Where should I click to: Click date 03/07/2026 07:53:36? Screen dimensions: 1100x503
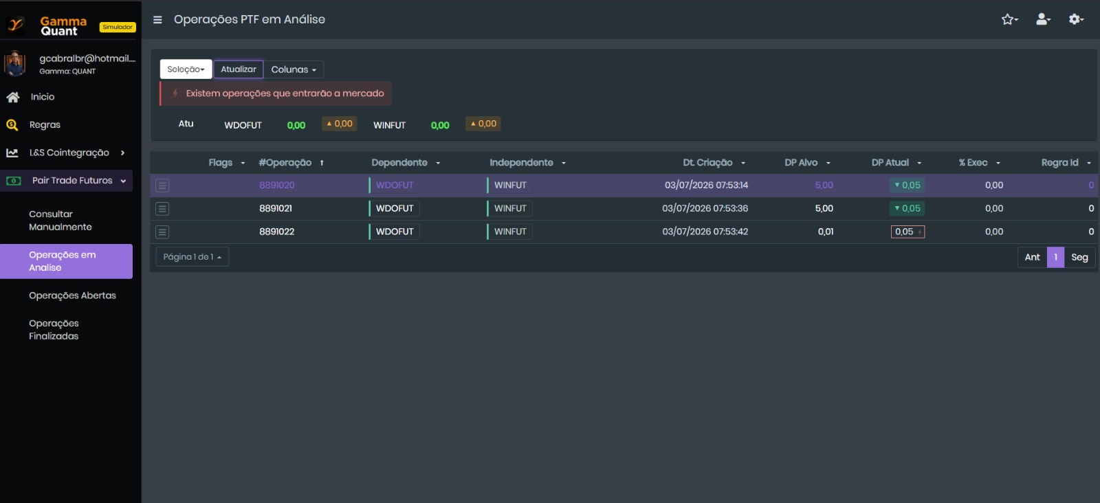point(705,209)
